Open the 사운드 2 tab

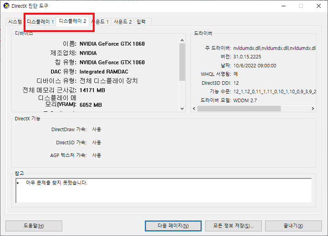(123, 21)
